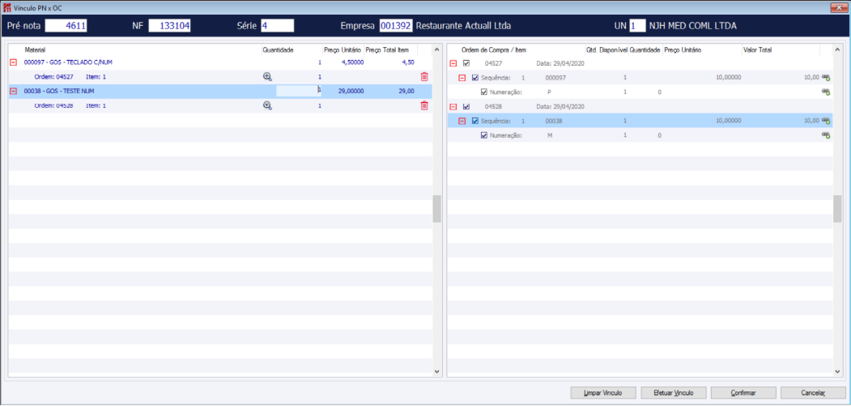Click the 4,50000 unit price cell
Image resolution: width=851 pixels, height=406 pixels.
352,62
